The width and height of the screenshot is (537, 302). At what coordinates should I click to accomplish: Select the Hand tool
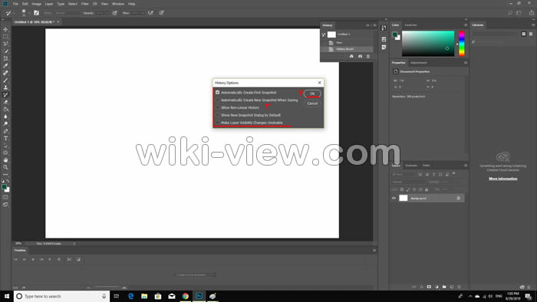pos(5,160)
